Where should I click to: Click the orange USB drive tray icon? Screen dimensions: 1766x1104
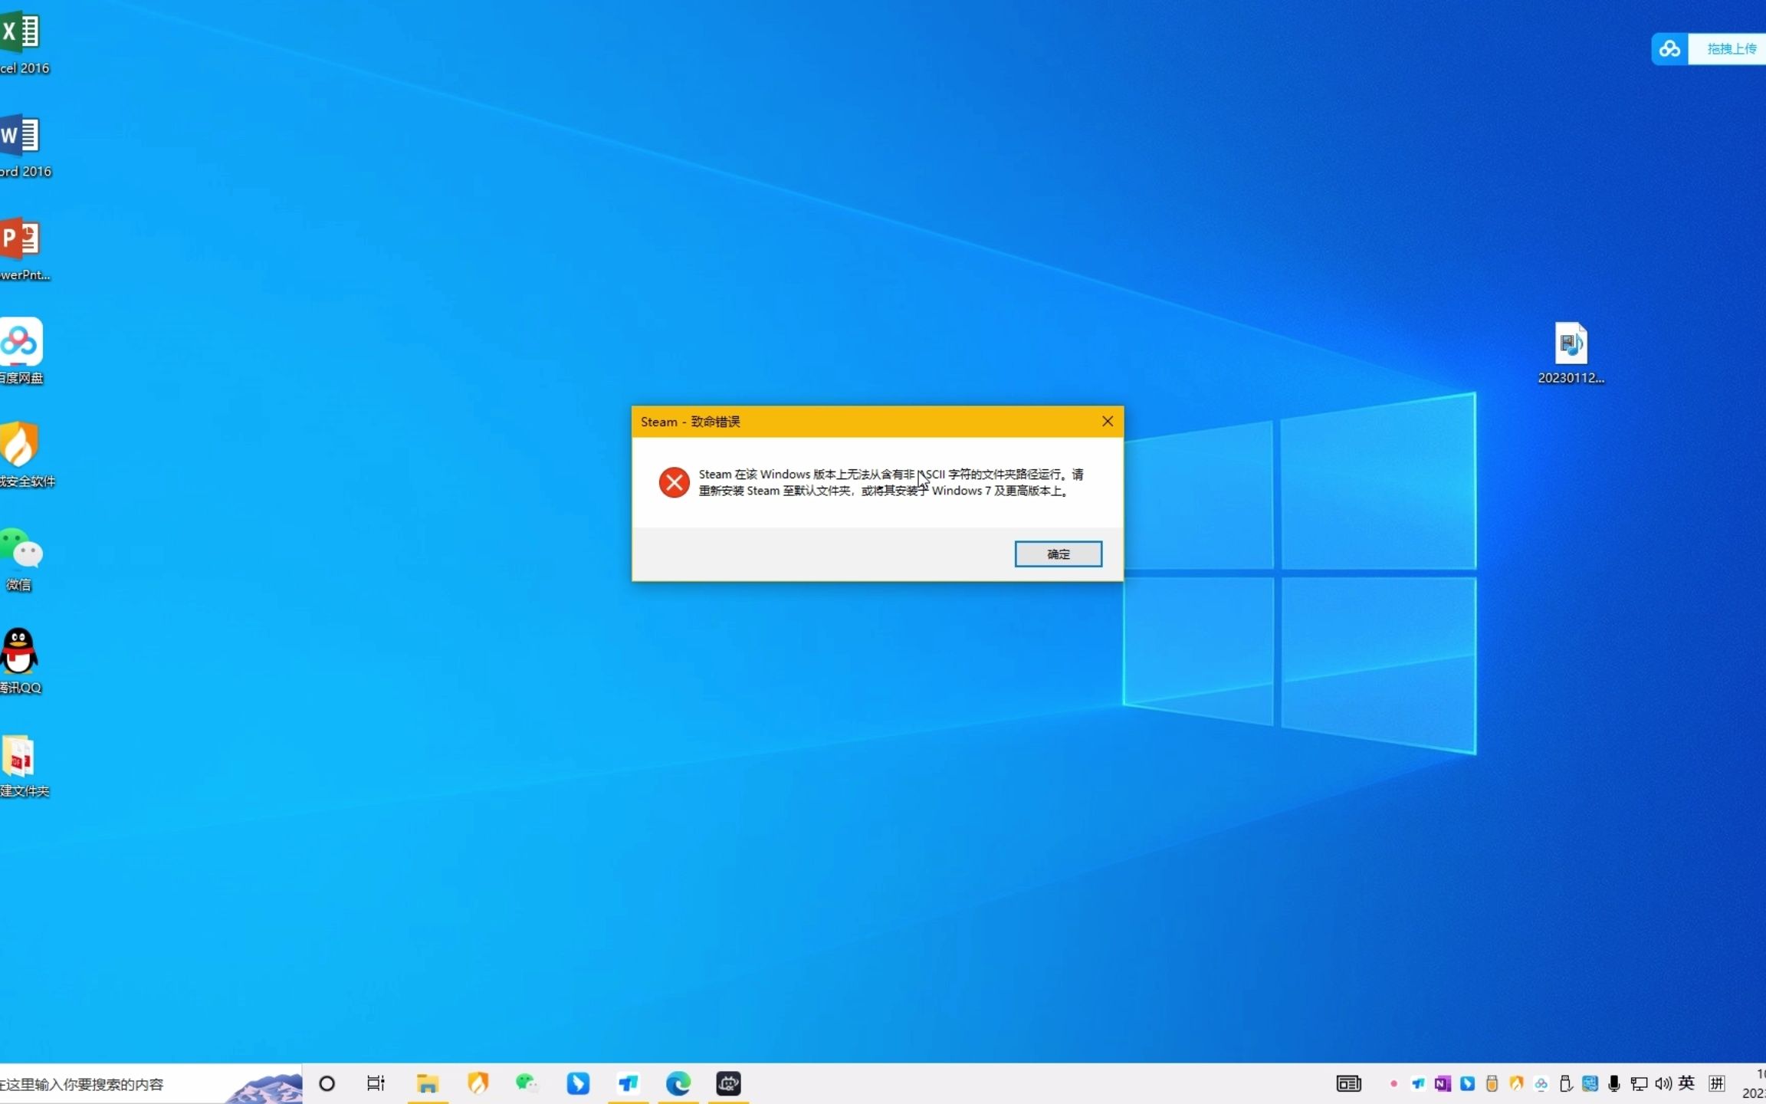coord(1492,1083)
